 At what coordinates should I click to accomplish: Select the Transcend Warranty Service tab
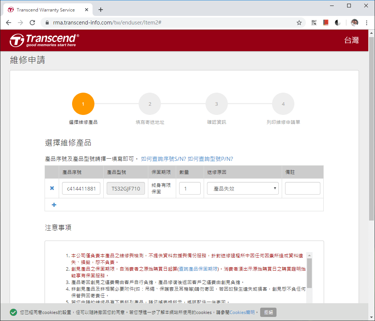(x=45, y=10)
